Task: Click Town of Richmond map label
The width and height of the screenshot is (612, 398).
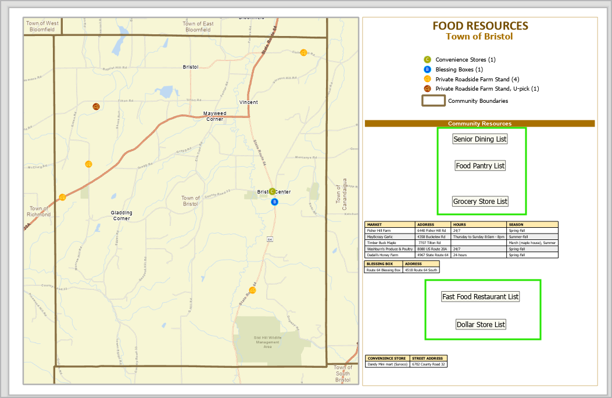Action: (38, 211)
